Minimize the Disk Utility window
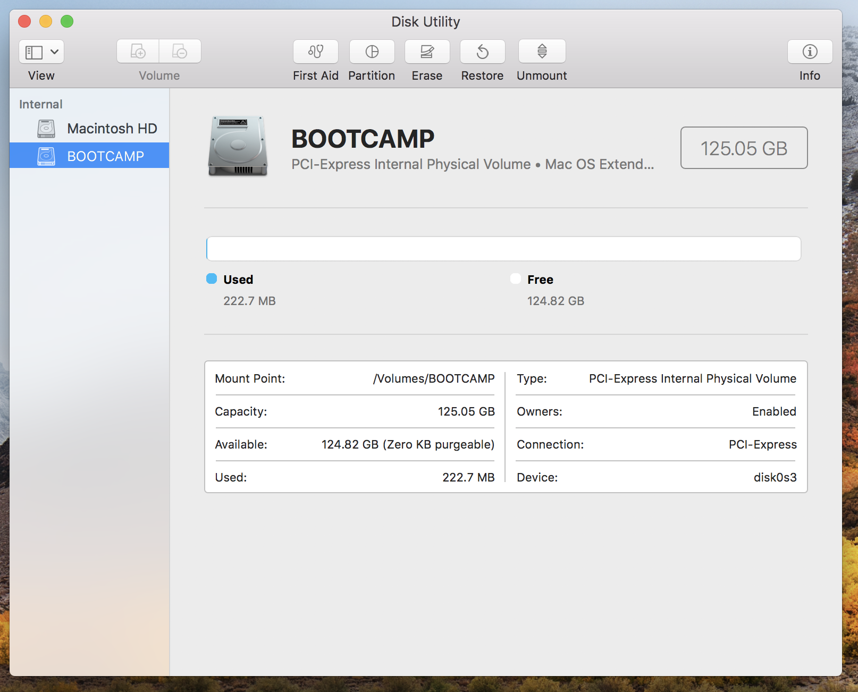This screenshot has width=858, height=692. tap(46, 21)
